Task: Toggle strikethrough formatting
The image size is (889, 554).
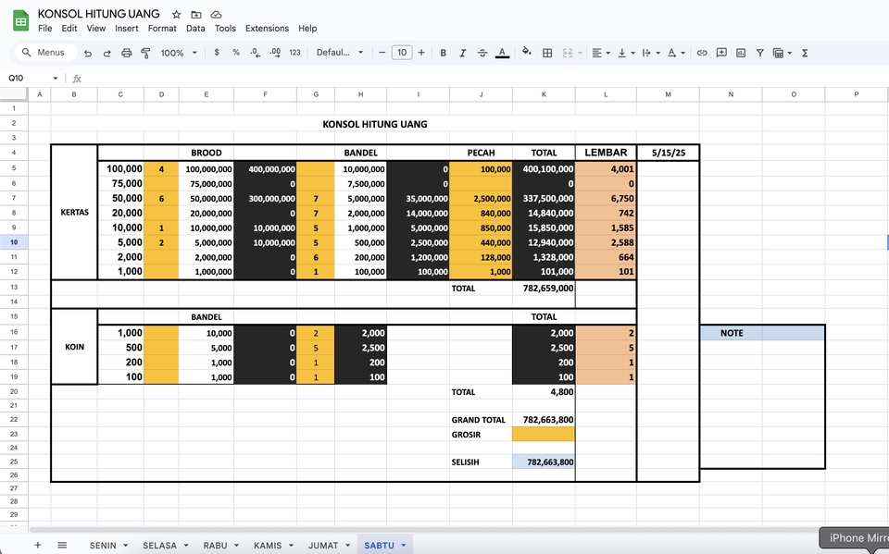Action: pyautogui.click(x=482, y=53)
